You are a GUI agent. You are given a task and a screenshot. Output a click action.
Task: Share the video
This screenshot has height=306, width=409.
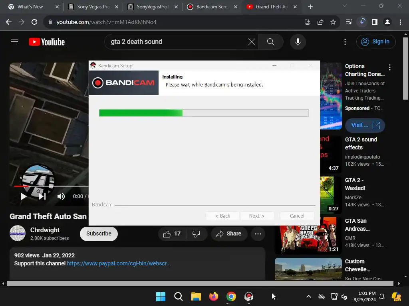[x=228, y=233]
